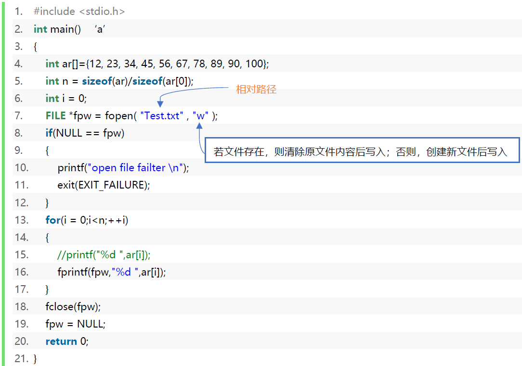Image resolution: width=522 pixels, height=366 pixels.
Task: Click the 'a' text beside main()
Action: pos(100,29)
